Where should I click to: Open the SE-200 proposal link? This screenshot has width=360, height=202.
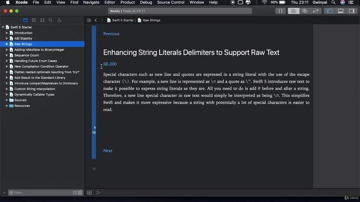(x=110, y=64)
